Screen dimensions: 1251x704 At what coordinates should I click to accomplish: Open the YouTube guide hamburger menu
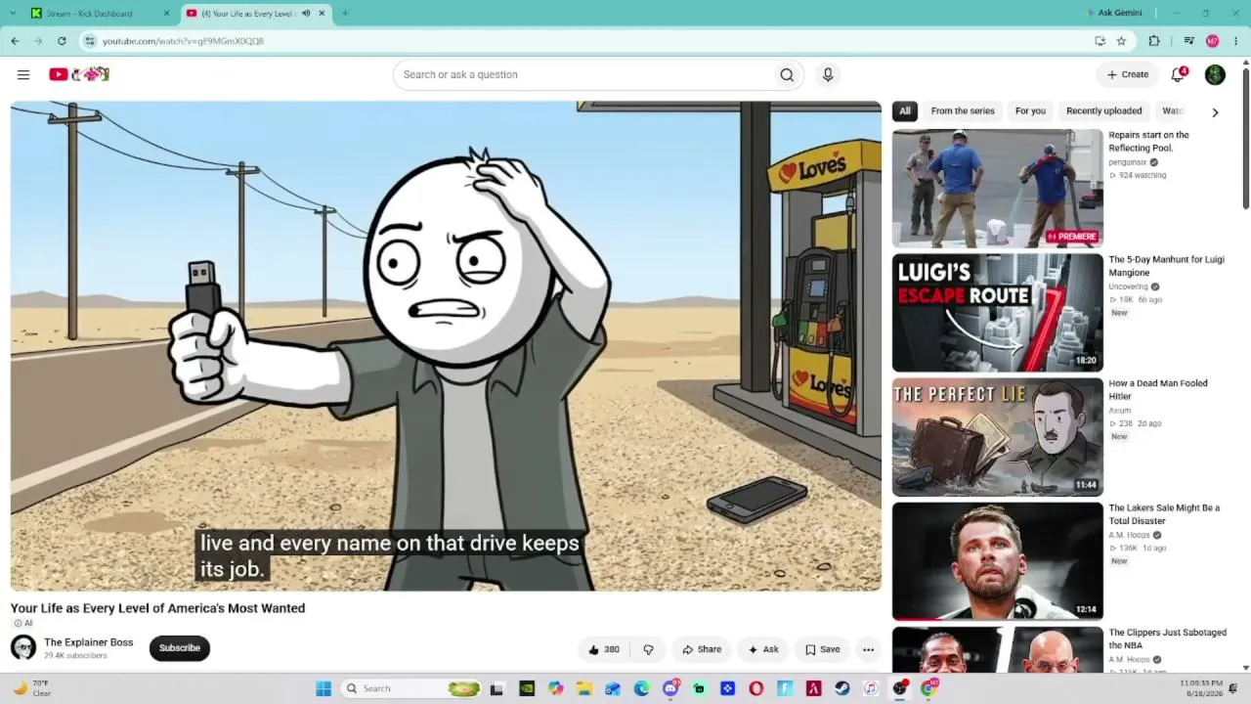pyautogui.click(x=23, y=74)
